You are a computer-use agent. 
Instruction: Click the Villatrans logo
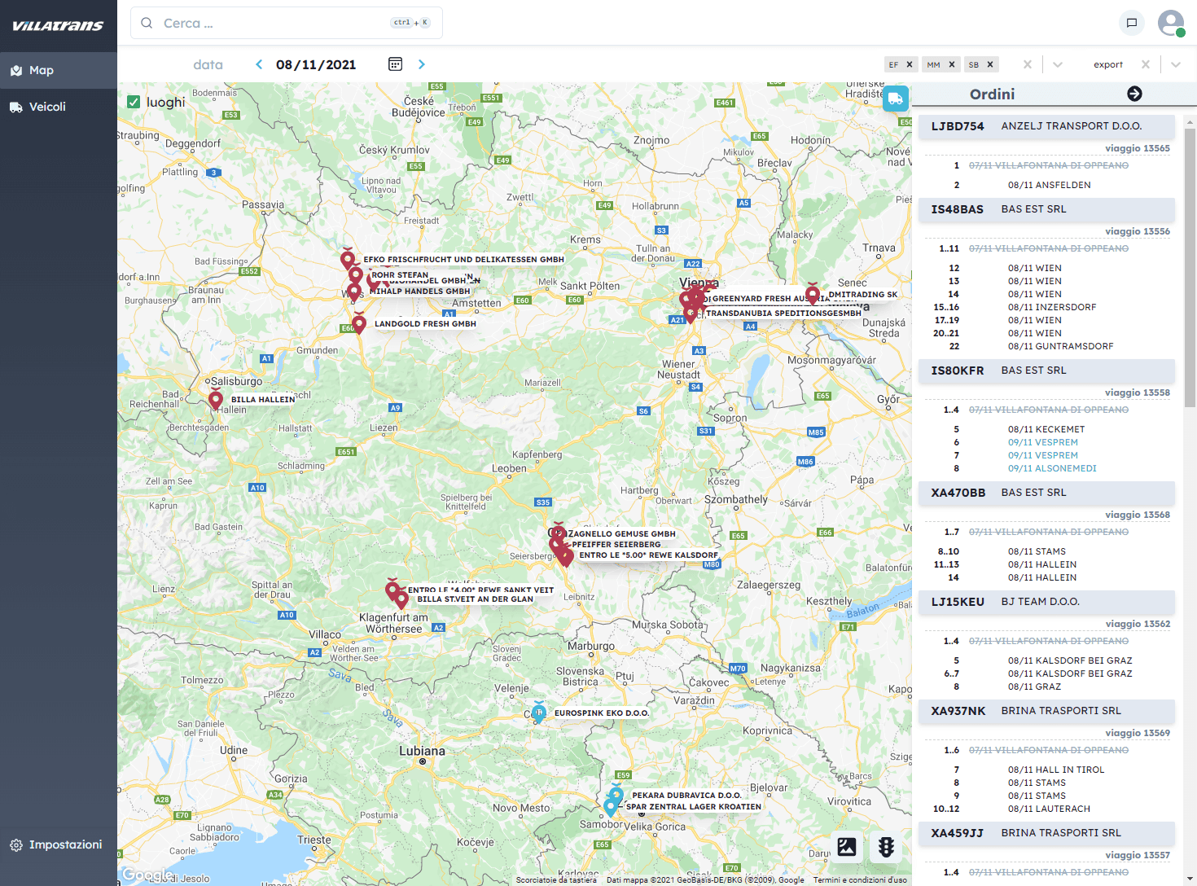(x=58, y=26)
